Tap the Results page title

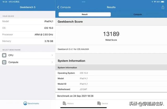(x=111, y=7)
